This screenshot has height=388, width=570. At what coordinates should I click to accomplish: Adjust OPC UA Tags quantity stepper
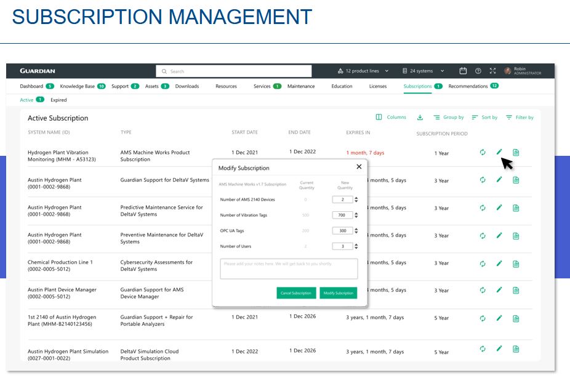tap(356, 230)
